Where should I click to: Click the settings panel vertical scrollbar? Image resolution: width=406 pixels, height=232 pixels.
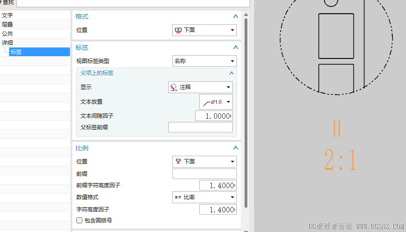coord(246,112)
